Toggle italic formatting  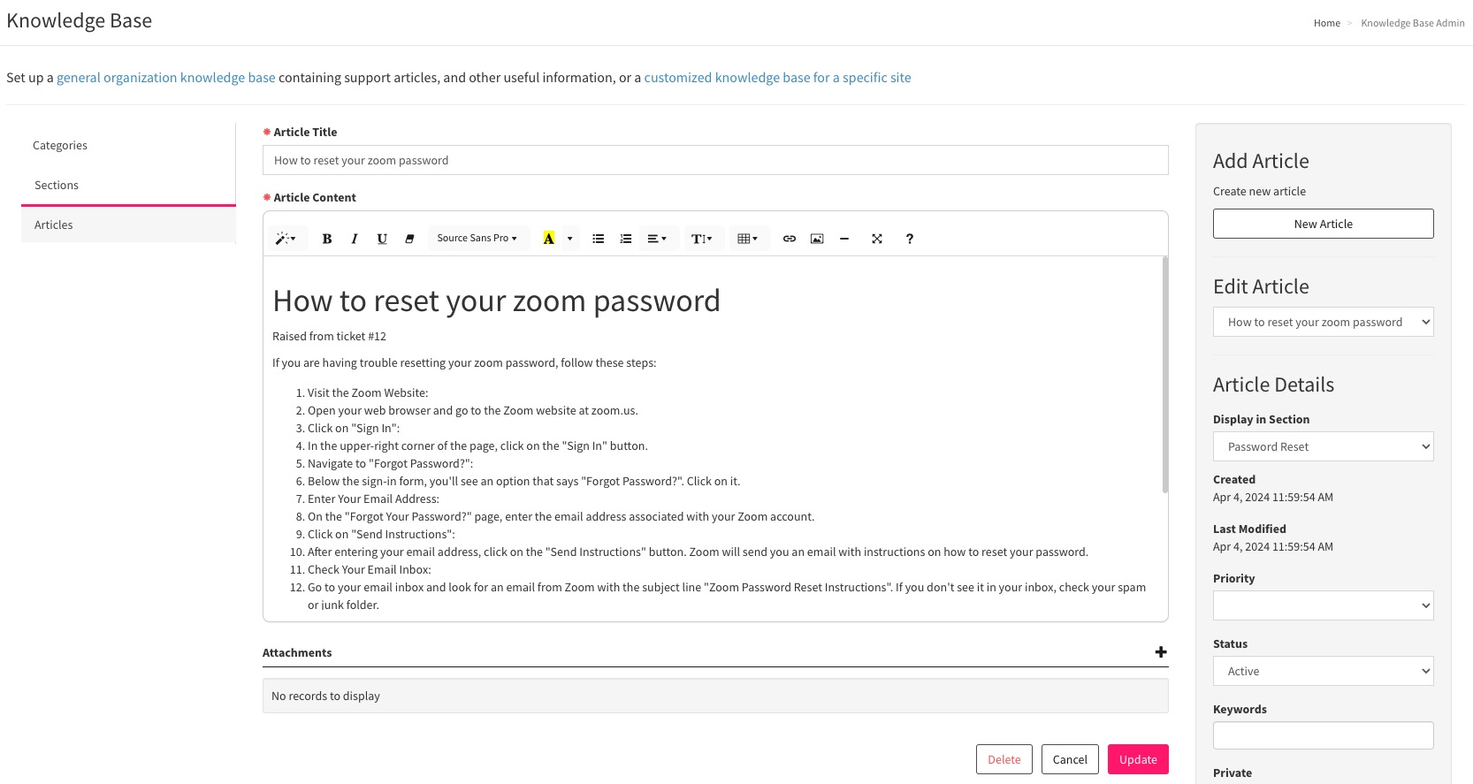(355, 239)
